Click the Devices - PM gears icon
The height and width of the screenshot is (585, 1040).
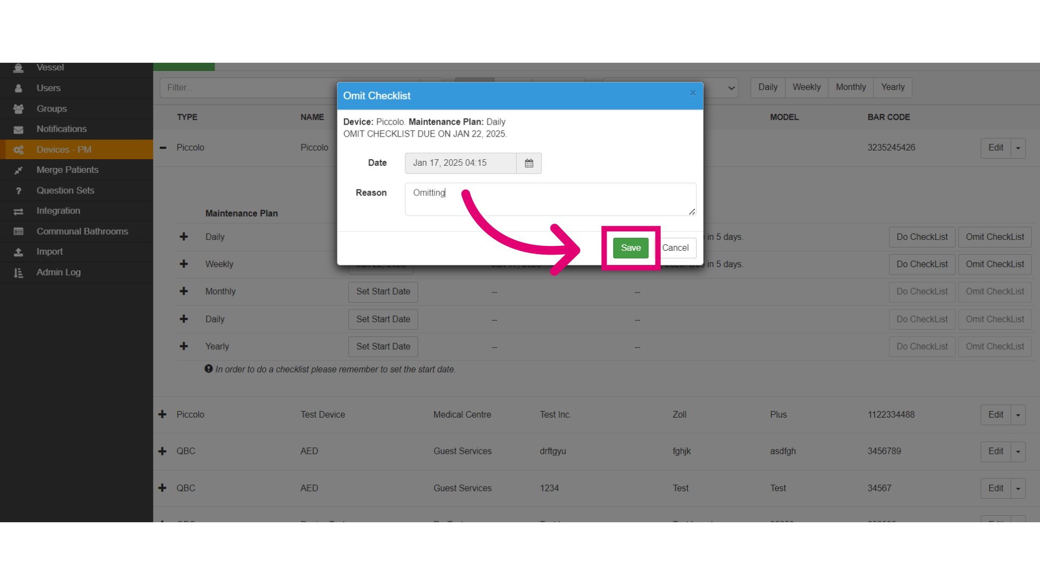(18, 150)
